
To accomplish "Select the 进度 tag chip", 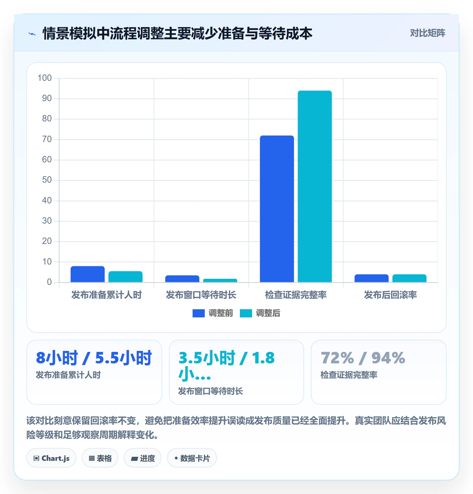I will (x=143, y=458).
